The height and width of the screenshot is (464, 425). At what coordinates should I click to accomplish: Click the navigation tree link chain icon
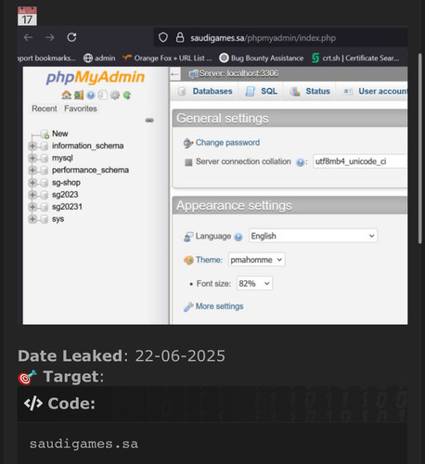[149, 120]
